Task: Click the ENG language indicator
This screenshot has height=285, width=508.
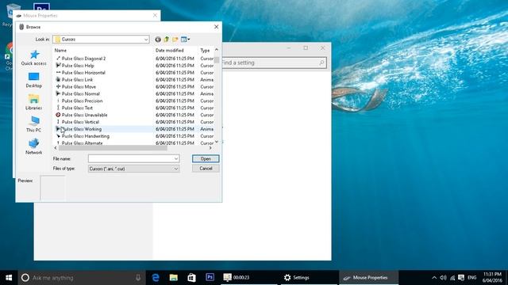Action: [472, 278]
